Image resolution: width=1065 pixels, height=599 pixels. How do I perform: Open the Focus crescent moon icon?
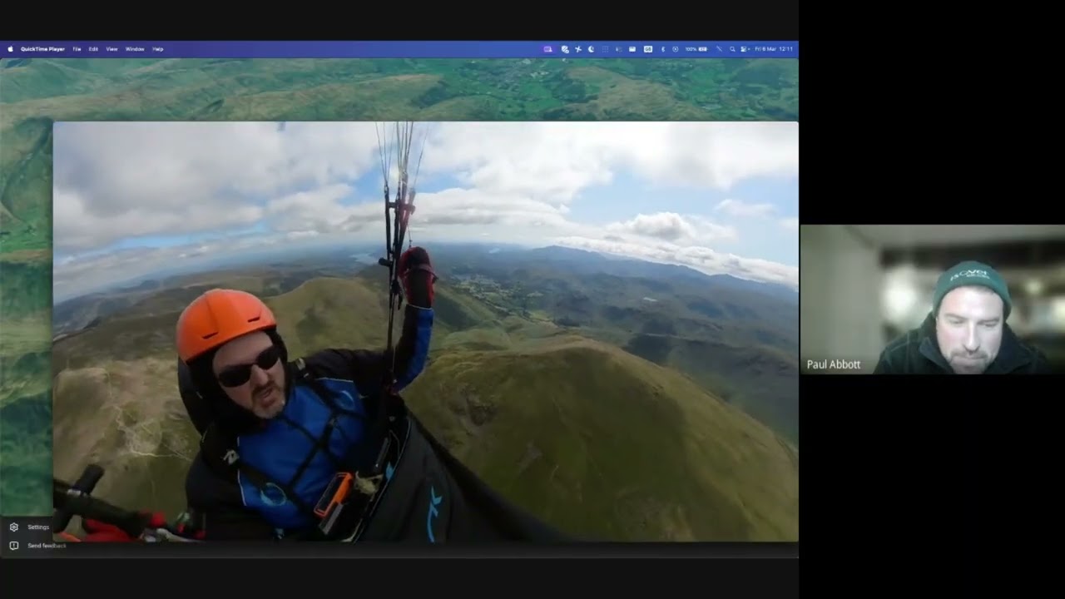[x=591, y=49]
